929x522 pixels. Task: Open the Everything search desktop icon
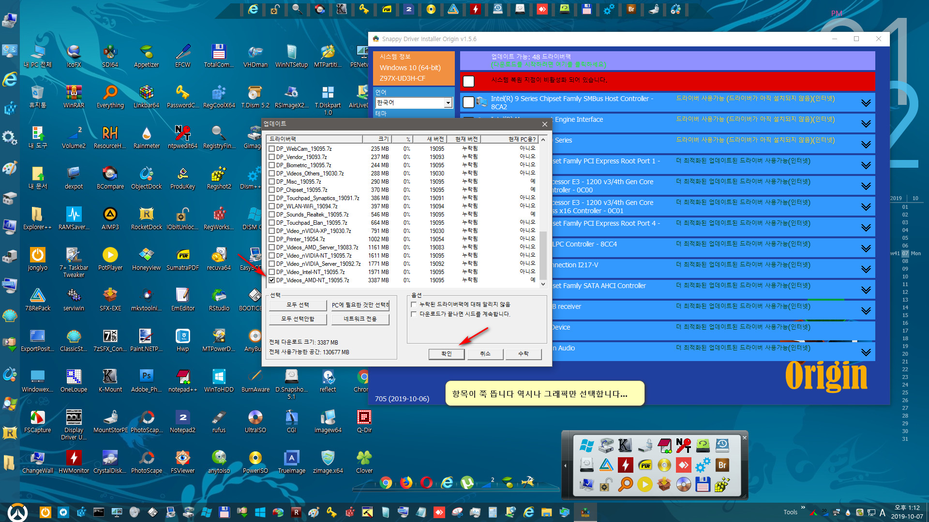(110, 97)
